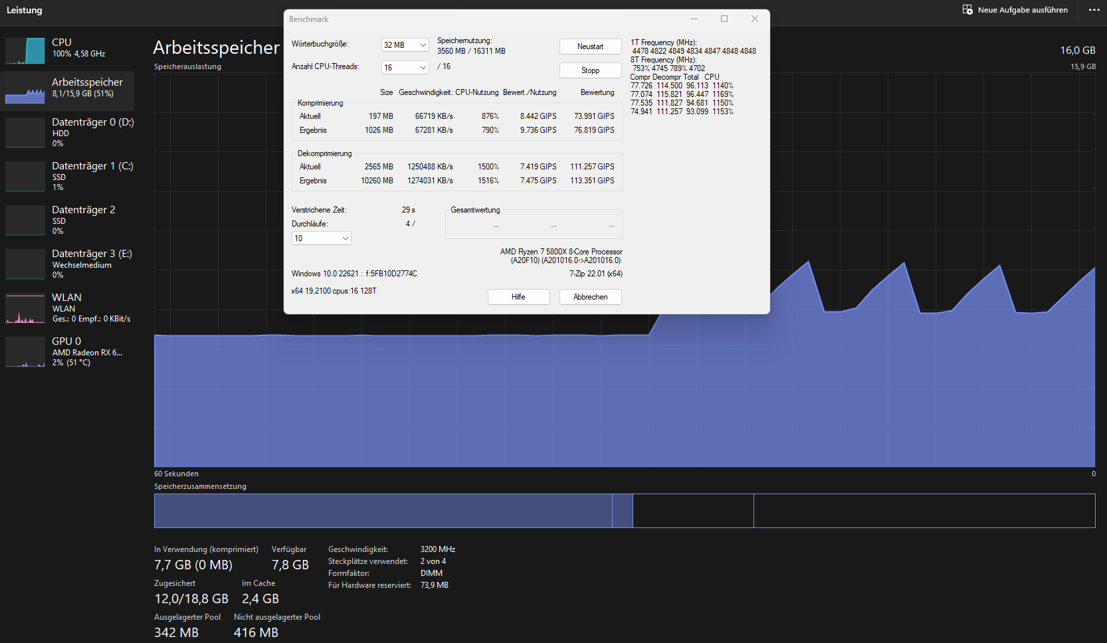Click the In Verwendung value 7,7 GB (0 MB)

(193, 565)
